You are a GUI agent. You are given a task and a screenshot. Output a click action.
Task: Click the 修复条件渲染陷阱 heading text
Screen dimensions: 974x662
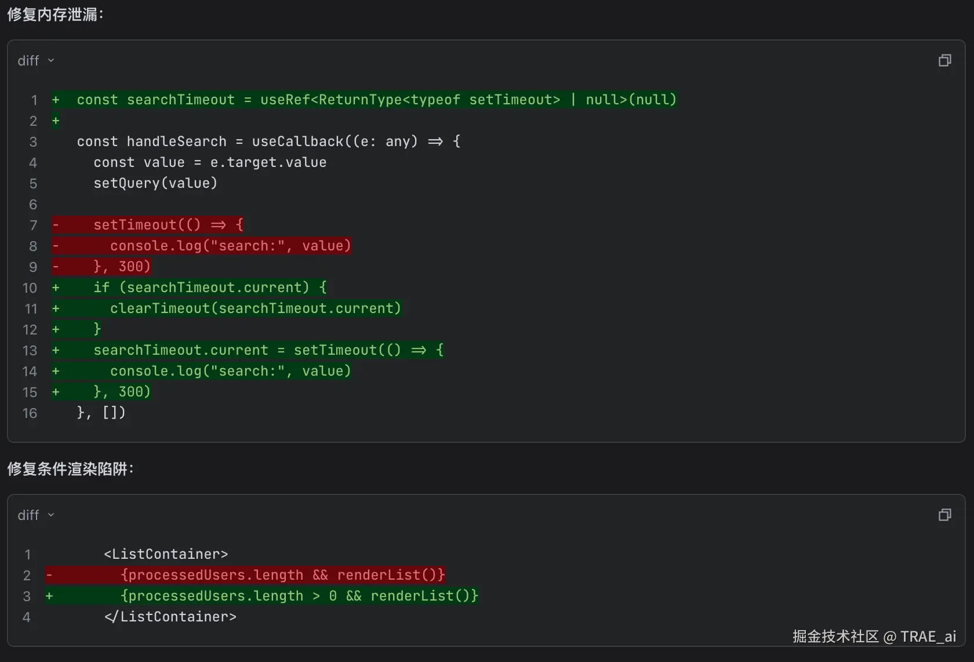pyautogui.click(x=70, y=468)
